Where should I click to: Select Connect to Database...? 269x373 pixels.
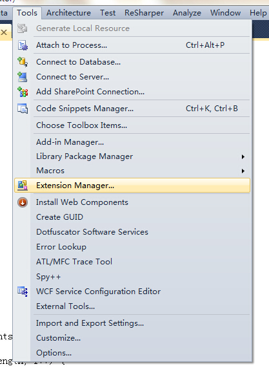click(132, 62)
